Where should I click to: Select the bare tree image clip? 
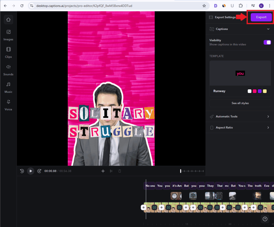point(193,196)
